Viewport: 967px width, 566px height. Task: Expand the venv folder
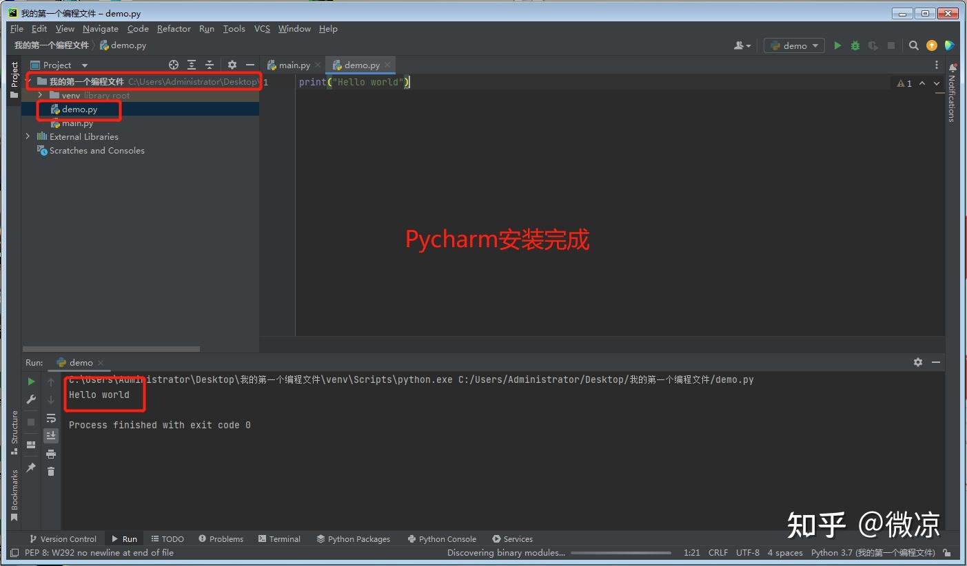(41, 96)
